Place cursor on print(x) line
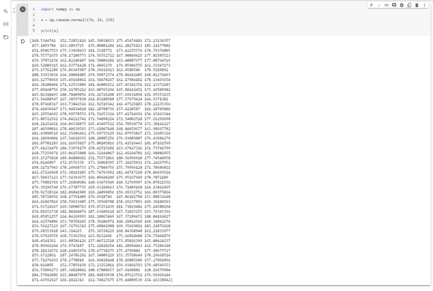433x291 pixels. tap(48, 31)
